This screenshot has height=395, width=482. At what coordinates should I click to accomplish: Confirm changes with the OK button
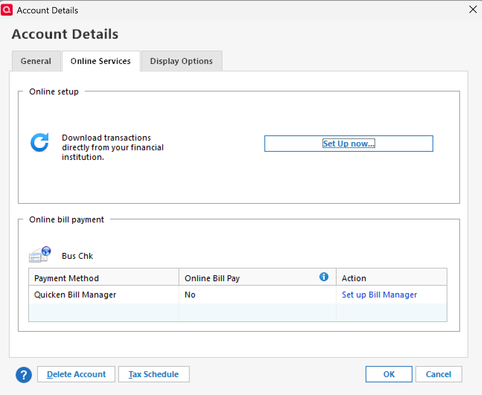coord(389,374)
